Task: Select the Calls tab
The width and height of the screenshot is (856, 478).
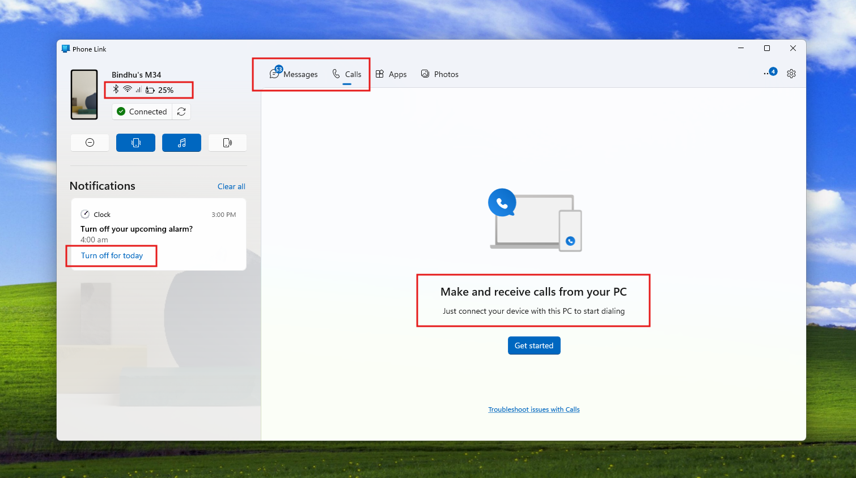Action: pyautogui.click(x=347, y=74)
